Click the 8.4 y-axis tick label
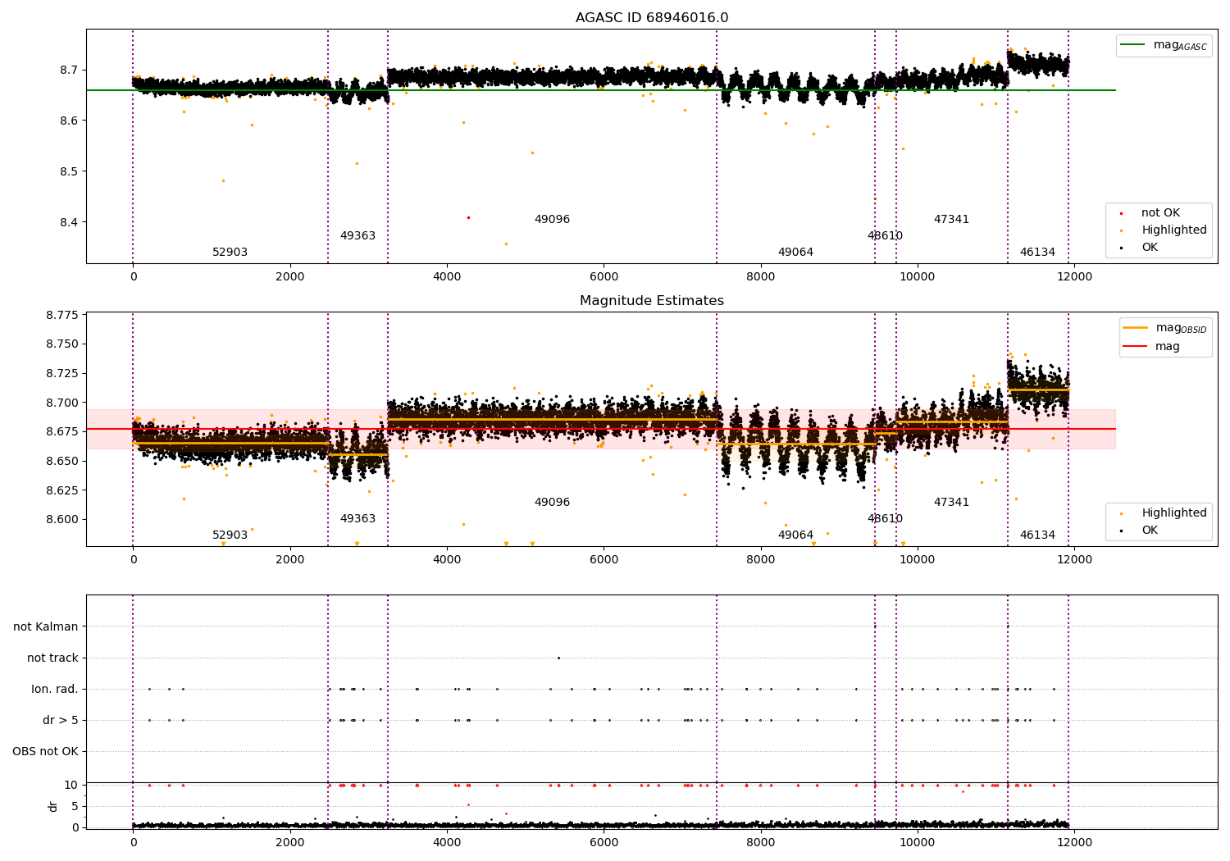 point(69,223)
